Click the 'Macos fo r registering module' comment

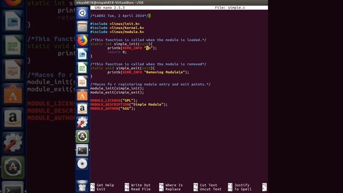[x=151, y=84]
